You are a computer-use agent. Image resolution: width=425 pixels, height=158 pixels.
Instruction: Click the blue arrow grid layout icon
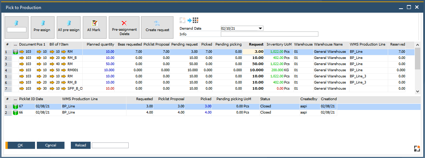[193, 21]
